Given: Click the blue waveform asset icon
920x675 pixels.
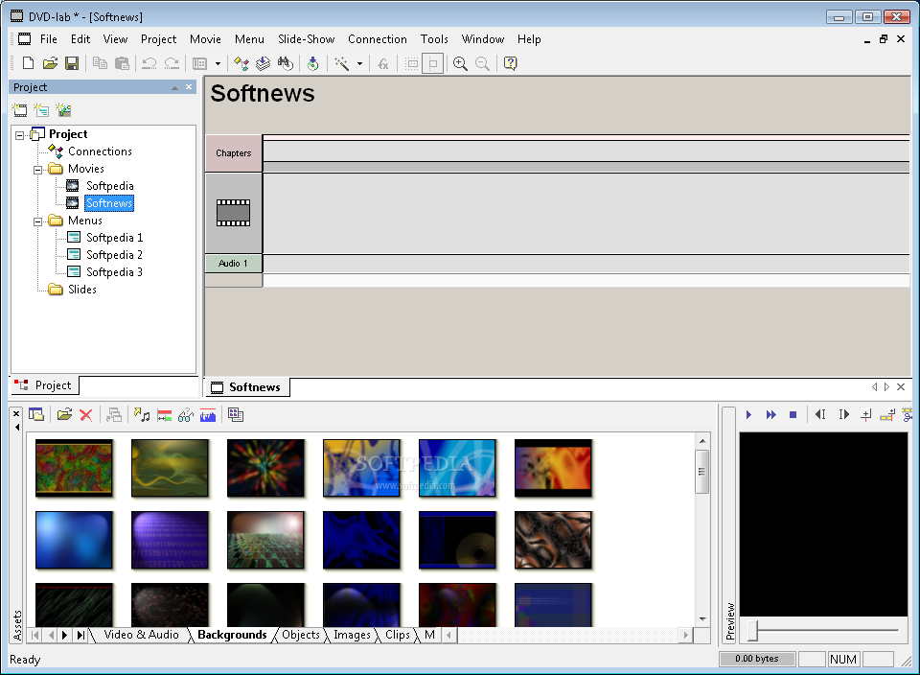Looking at the screenshot, I should [x=208, y=415].
